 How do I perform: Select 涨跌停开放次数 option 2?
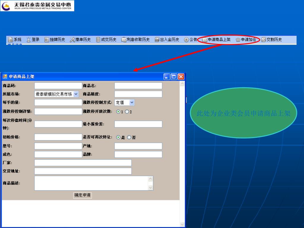pos(127,112)
